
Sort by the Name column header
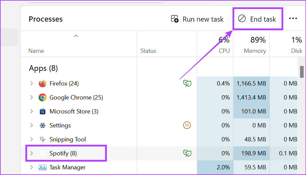click(36, 51)
